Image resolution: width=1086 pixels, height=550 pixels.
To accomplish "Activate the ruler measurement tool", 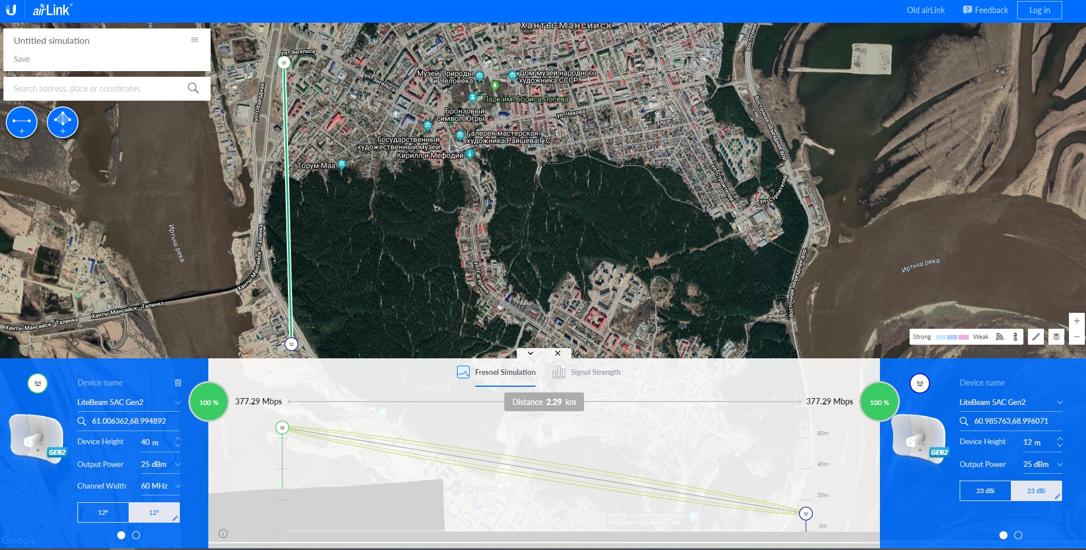I will (1036, 337).
